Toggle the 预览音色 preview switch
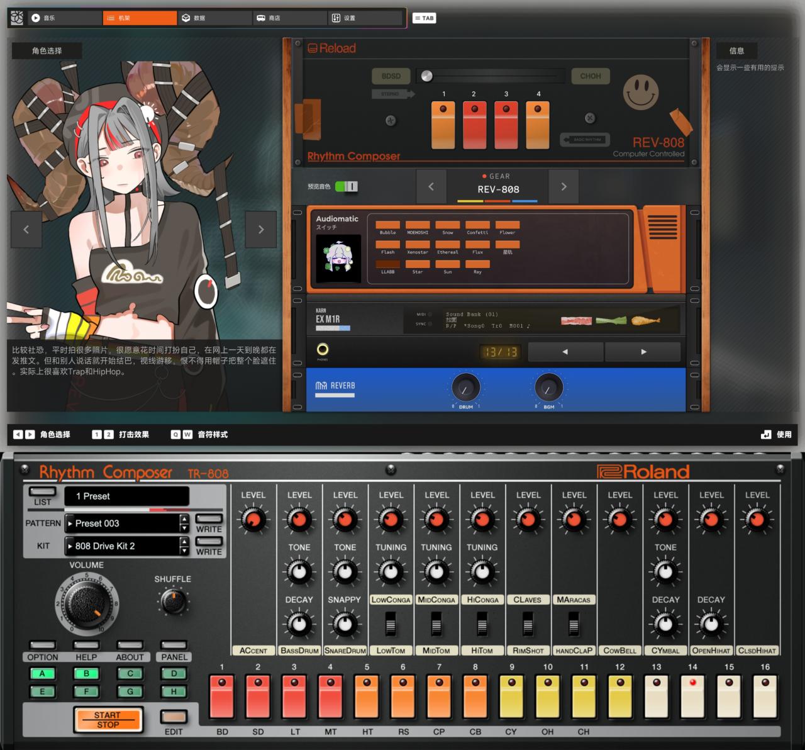Screen dimensions: 805x750 click(x=346, y=186)
